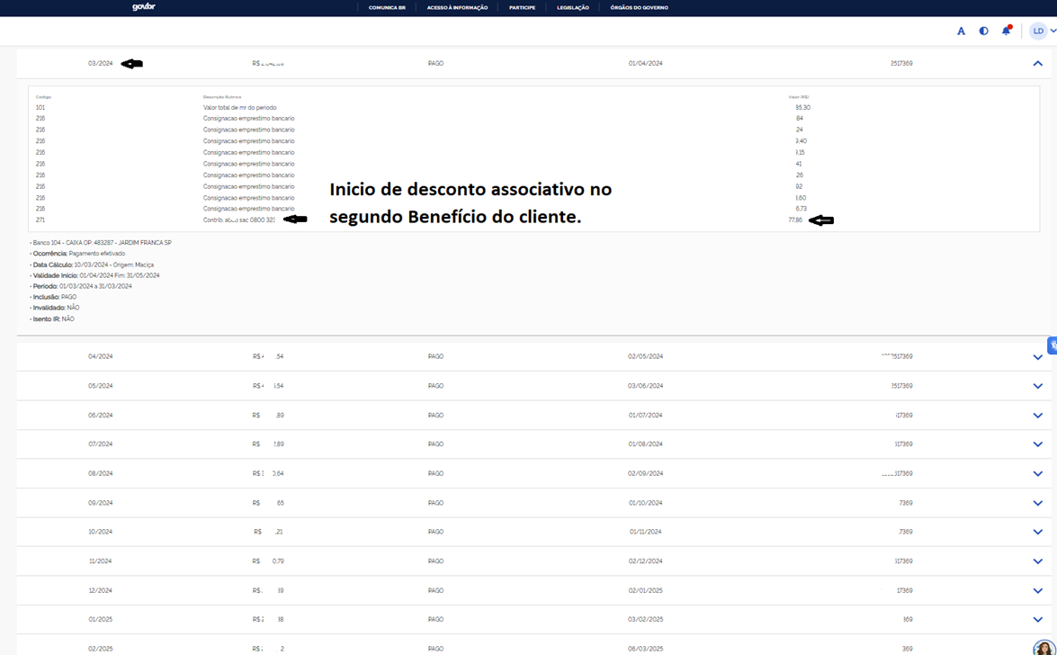Expand the 05/2024 payment row
The width and height of the screenshot is (1057, 655).
click(1037, 386)
